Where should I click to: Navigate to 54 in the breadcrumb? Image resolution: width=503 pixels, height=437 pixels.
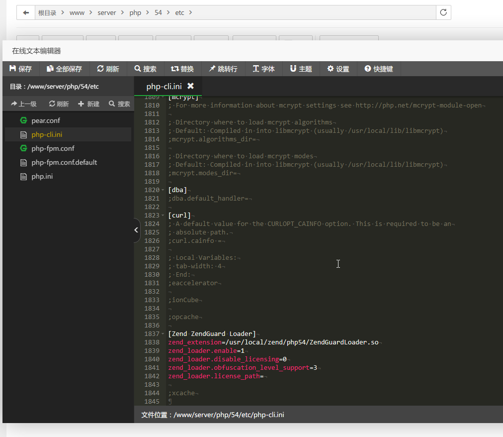click(x=158, y=13)
